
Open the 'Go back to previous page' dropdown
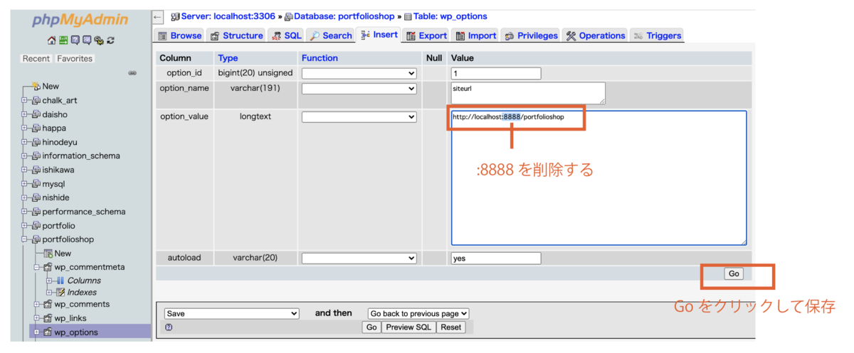418,313
